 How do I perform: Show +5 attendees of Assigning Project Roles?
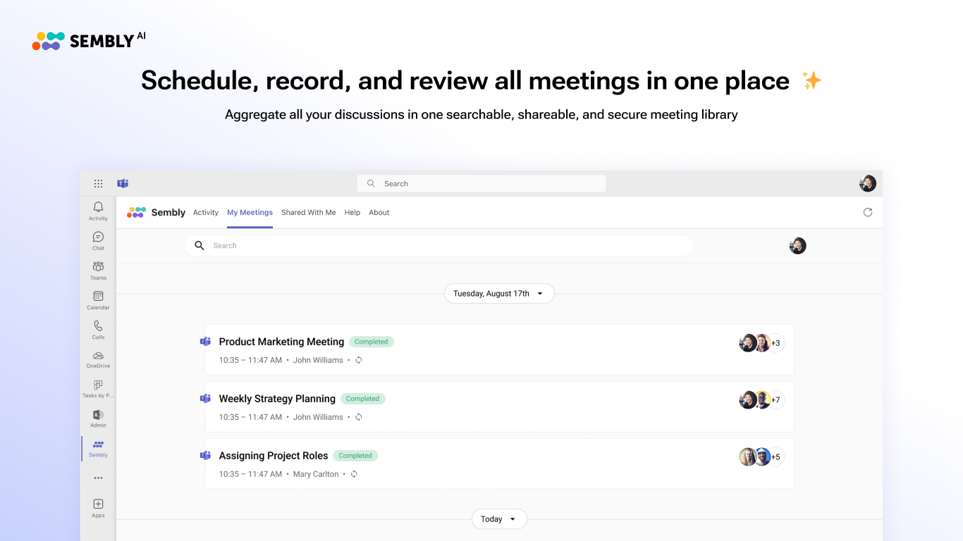[x=775, y=457]
